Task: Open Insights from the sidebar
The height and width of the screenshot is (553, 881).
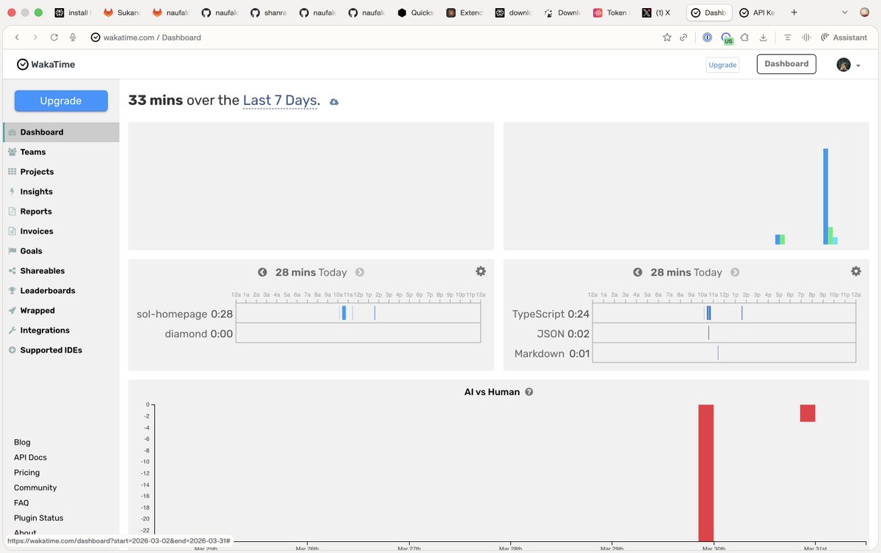Action: click(x=36, y=192)
